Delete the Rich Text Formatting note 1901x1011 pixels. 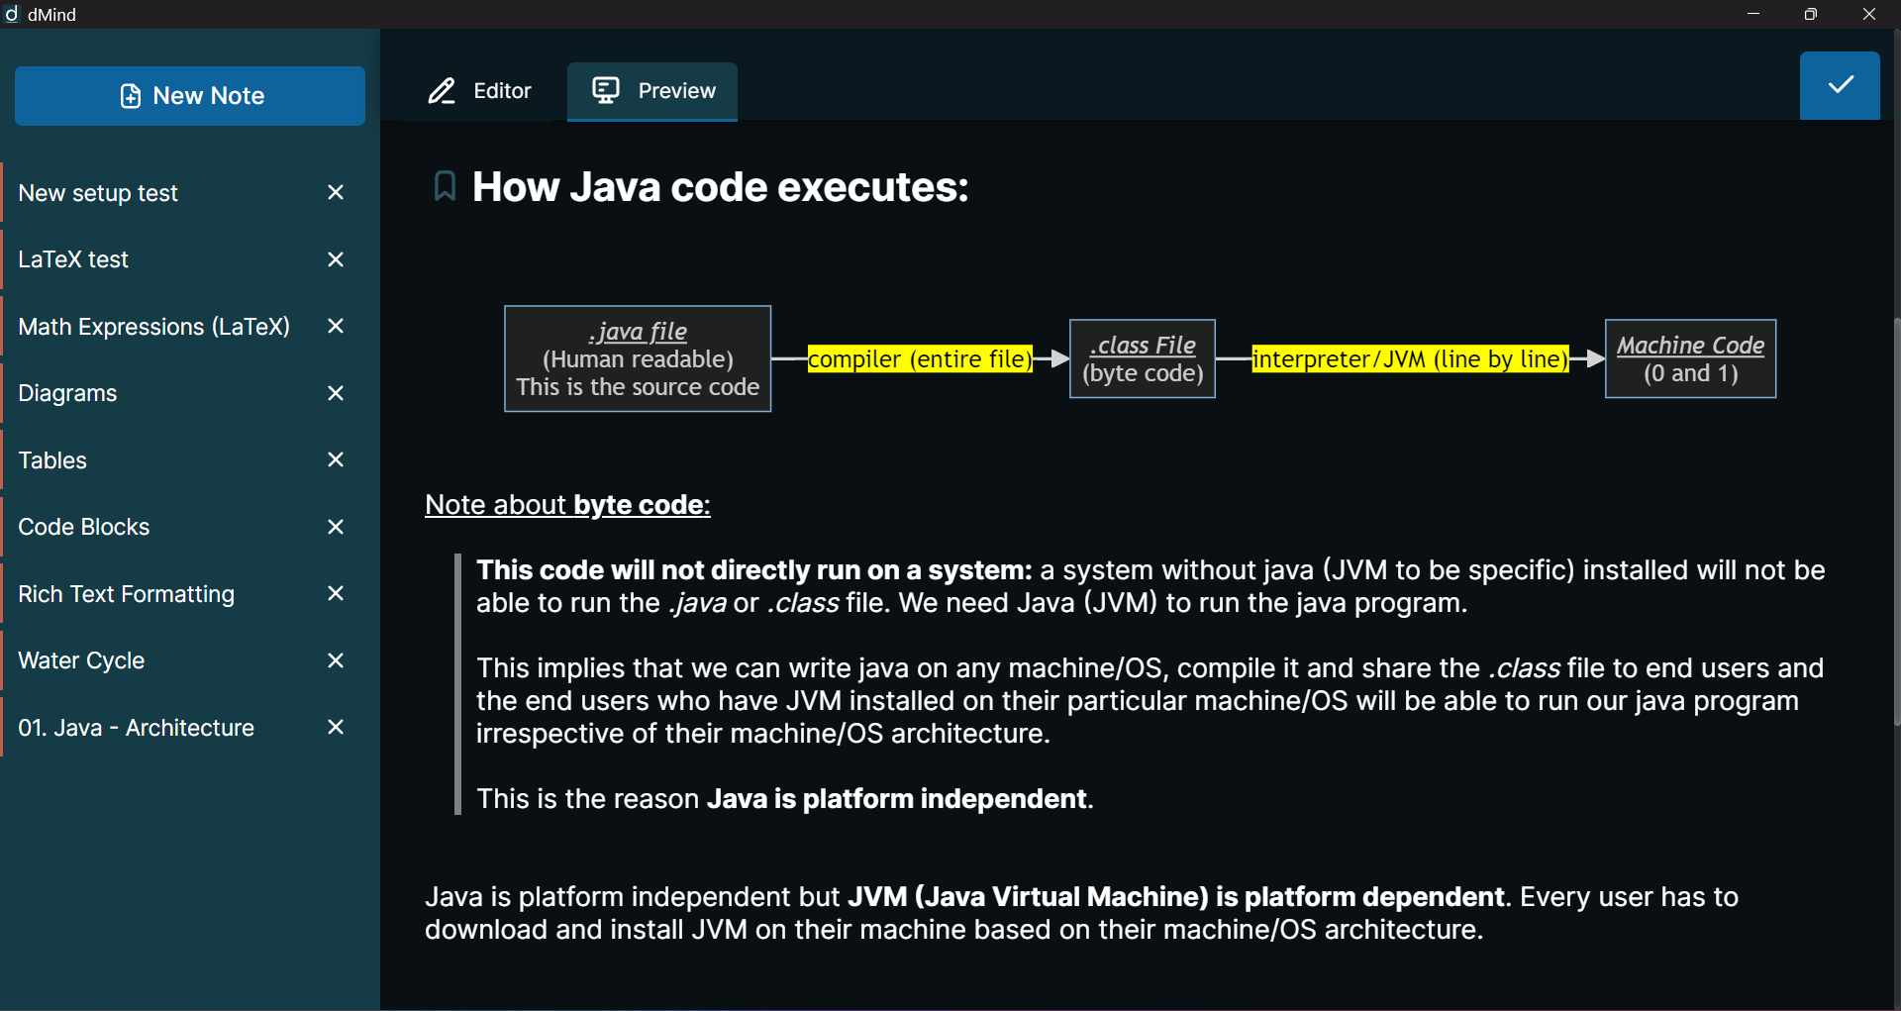pyautogui.click(x=336, y=593)
